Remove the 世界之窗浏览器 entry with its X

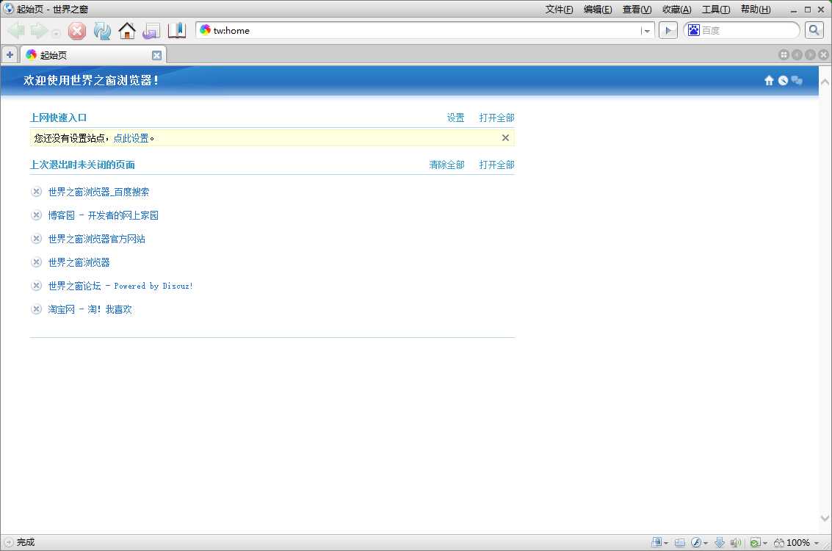36,262
